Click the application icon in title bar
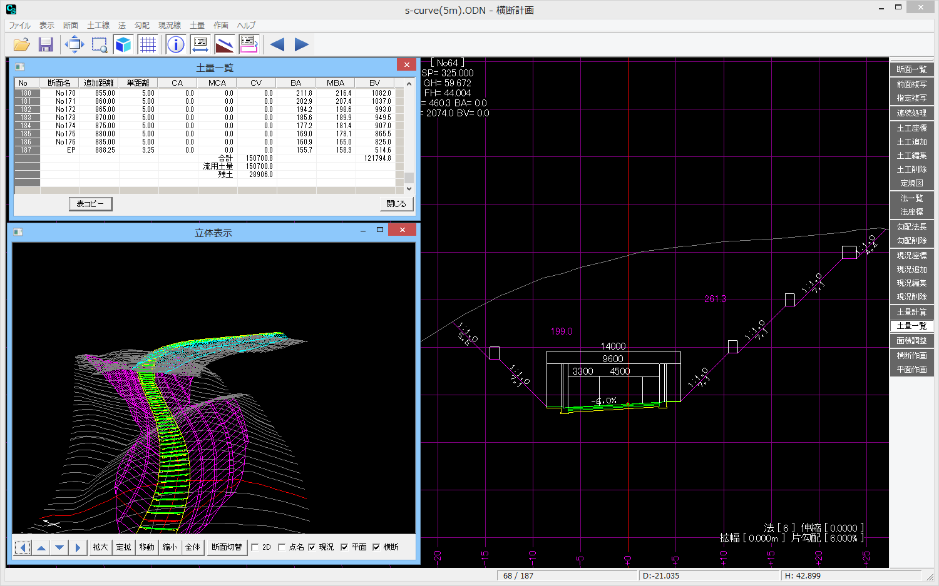Image resolution: width=939 pixels, height=586 pixels. [11, 9]
